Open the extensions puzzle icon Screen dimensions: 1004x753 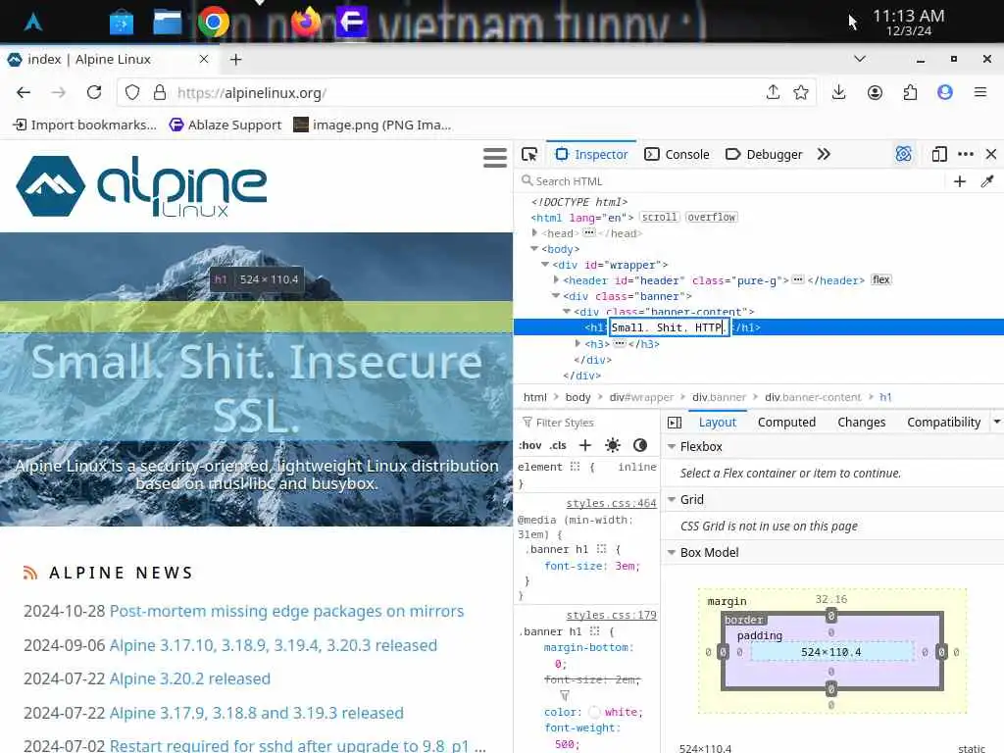tap(910, 93)
